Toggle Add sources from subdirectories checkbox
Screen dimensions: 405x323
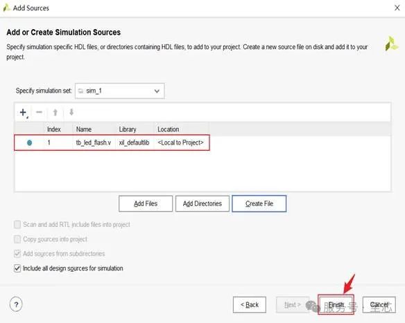[x=17, y=254]
